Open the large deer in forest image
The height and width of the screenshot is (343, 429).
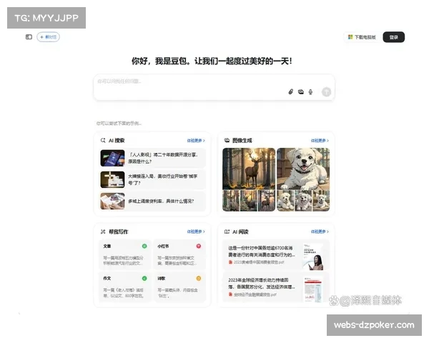[249, 169]
